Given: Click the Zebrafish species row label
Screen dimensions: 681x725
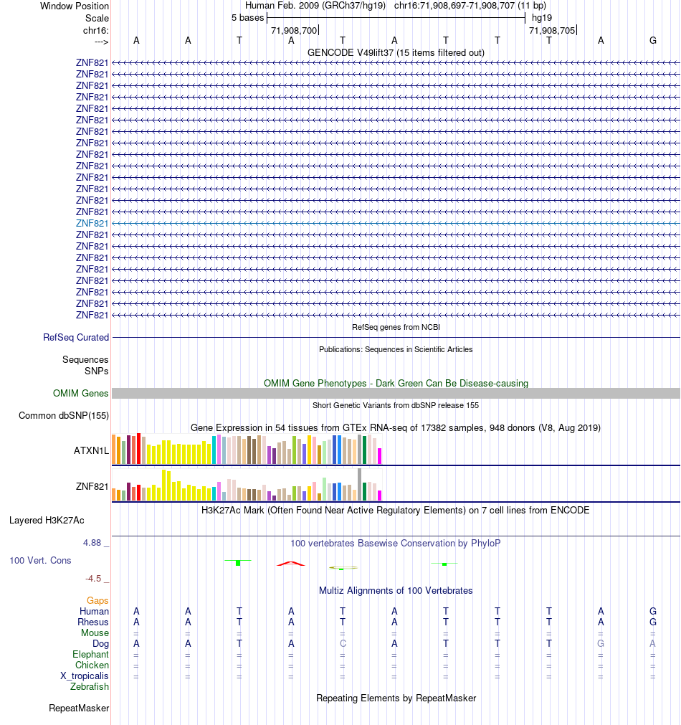Looking at the screenshot, I should coord(90,686).
